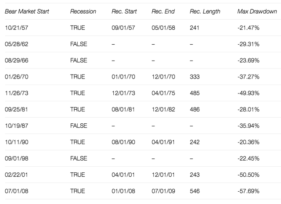281x204 pixels.
Task: Click the 04/01/01 recession start date
Action: point(123,175)
